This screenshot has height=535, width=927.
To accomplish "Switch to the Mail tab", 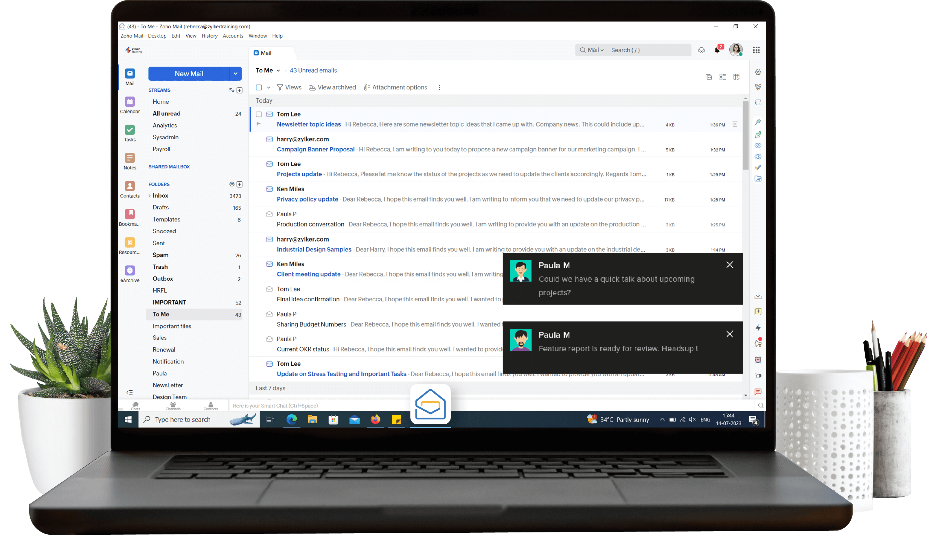I will (x=265, y=53).
